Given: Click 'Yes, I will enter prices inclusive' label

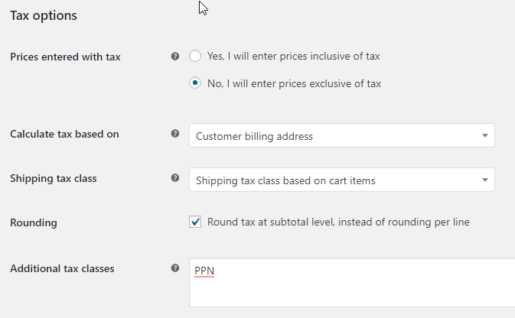Looking at the screenshot, I should (x=294, y=56).
